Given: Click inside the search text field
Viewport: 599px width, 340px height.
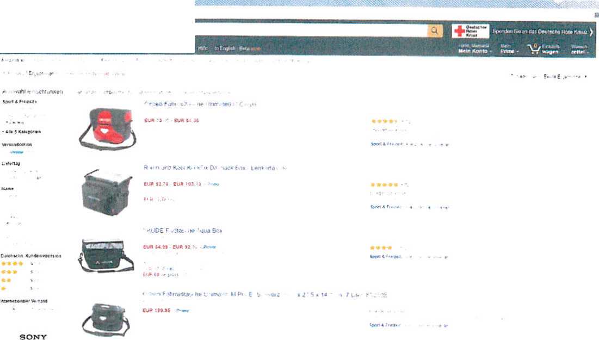Looking at the screenshot, I should pyautogui.click(x=311, y=30).
